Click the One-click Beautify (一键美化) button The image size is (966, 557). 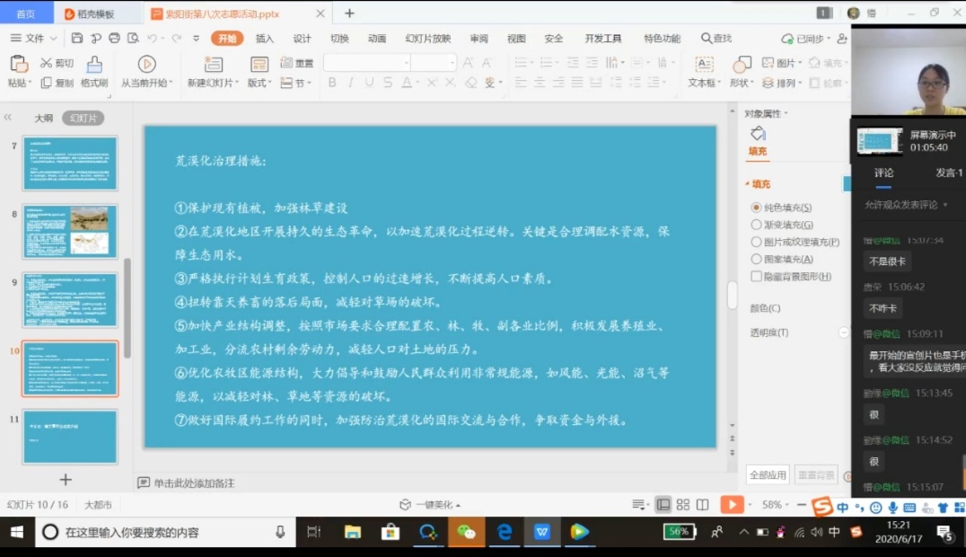point(431,505)
